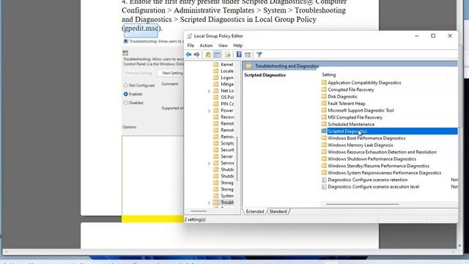The width and height of the screenshot is (469, 264).
Task: Click the Help toolbar icon
Action: pyautogui.click(x=239, y=54)
